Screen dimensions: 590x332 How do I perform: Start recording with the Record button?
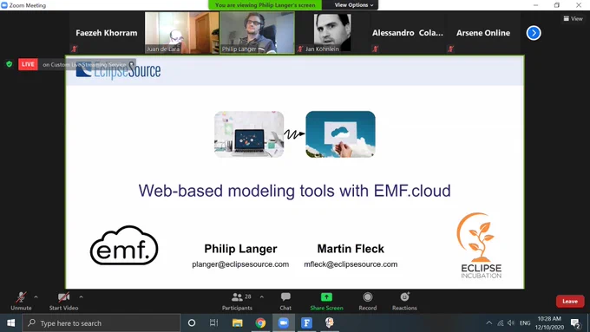pos(368,301)
